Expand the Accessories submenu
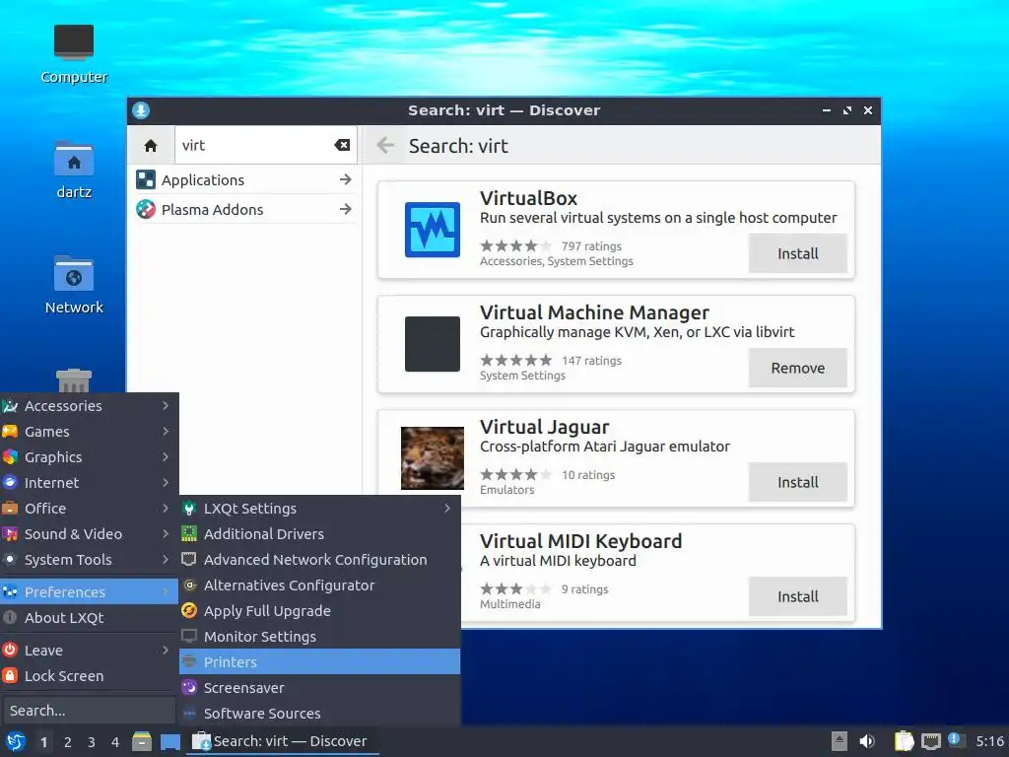 [x=89, y=405]
